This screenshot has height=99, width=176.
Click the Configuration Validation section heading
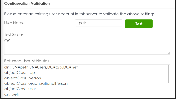coord(27,3)
